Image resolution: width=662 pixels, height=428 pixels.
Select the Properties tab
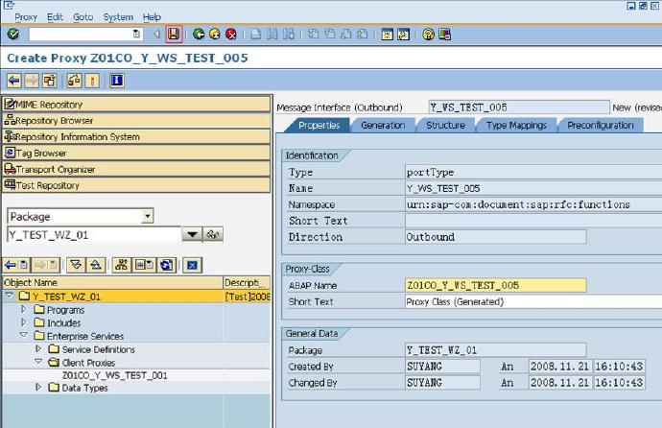coord(319,126)
